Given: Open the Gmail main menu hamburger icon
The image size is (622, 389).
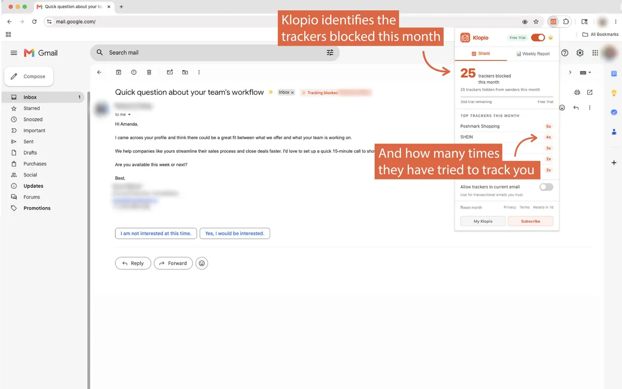Looking at the screenshot, I should (x=14, y=53).
